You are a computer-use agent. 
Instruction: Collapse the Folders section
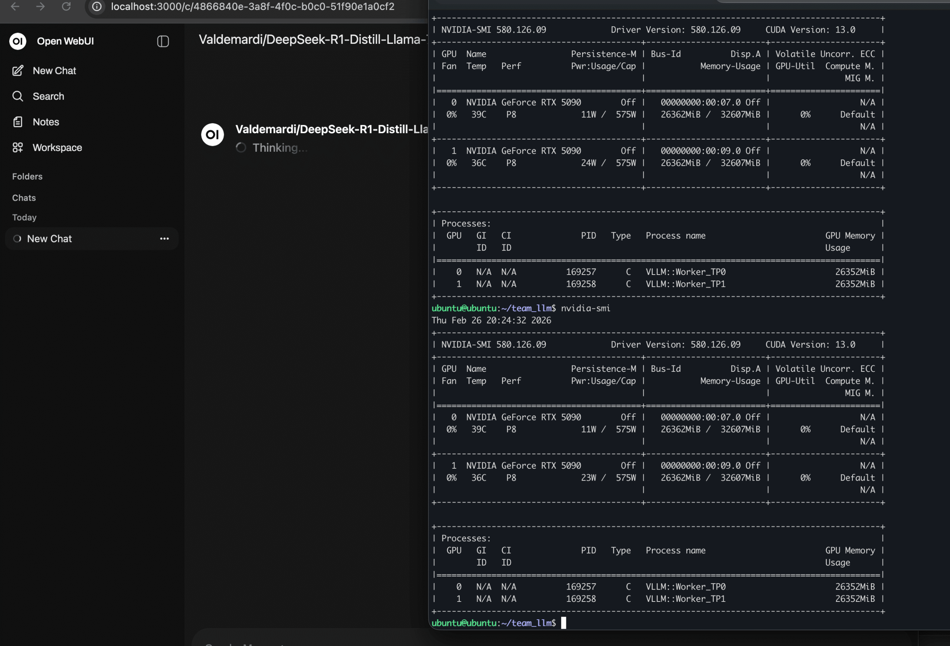tap(27, 177)
